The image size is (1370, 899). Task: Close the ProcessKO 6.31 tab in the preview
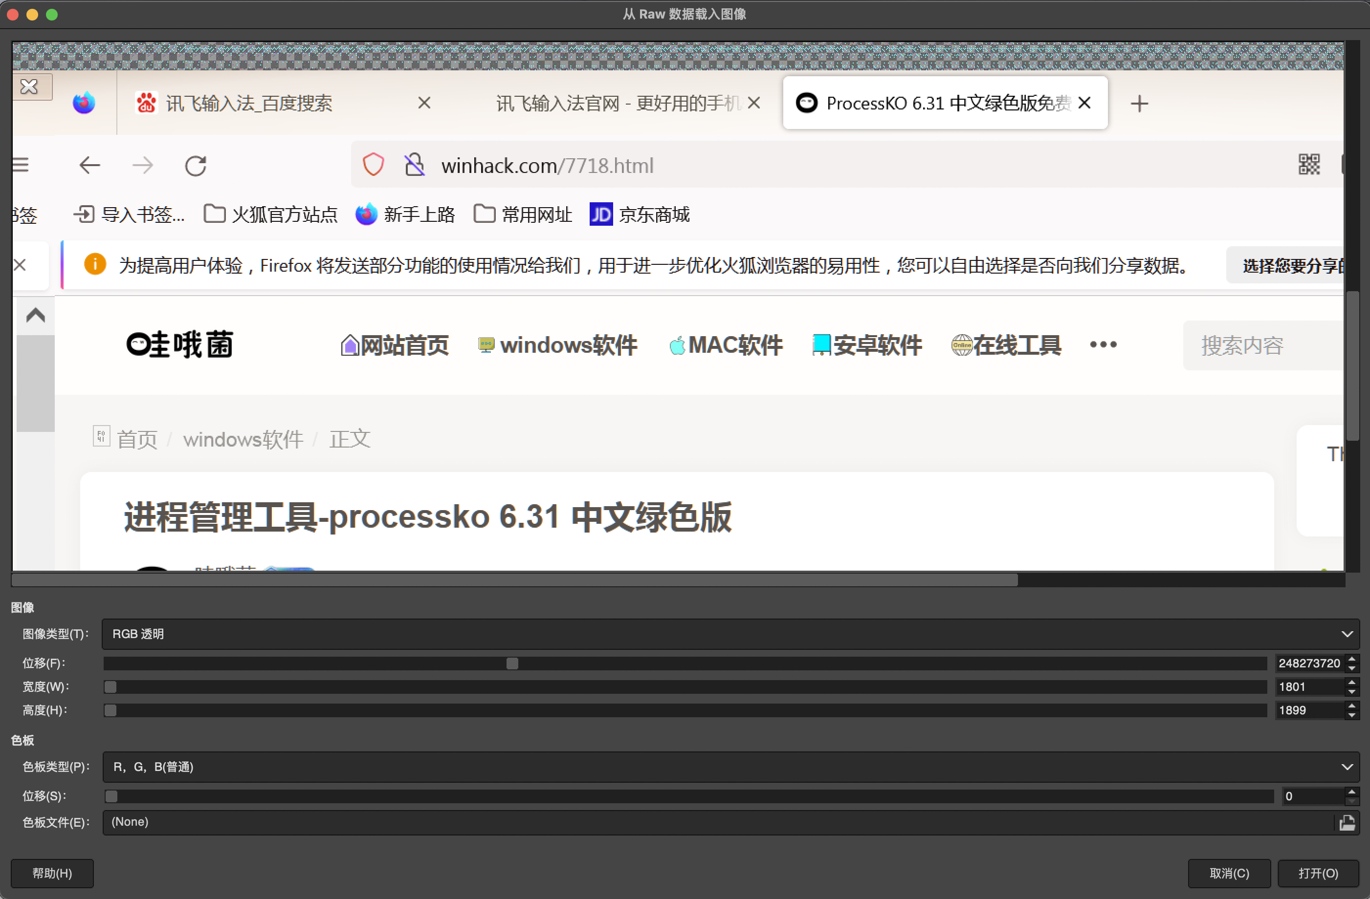pyautogui.click(x=1084, y=103)
